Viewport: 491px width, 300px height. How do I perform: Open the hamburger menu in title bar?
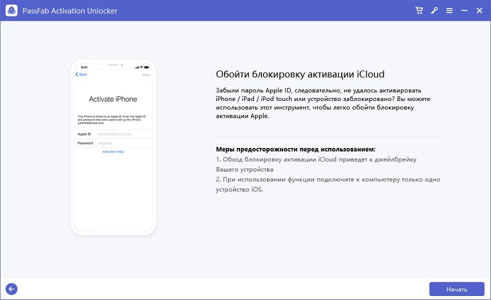coord(449,10)
